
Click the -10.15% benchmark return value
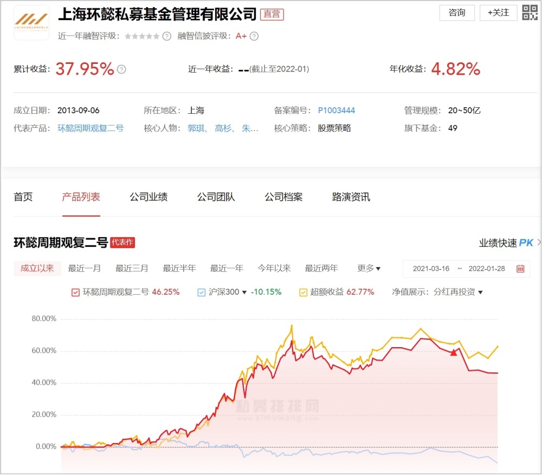point(266,292)
